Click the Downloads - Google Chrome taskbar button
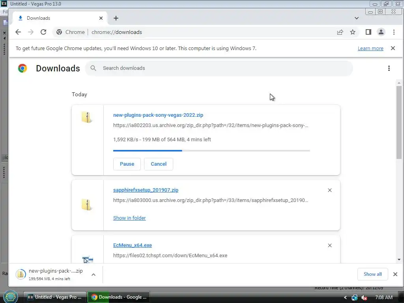 pos(118,297)
